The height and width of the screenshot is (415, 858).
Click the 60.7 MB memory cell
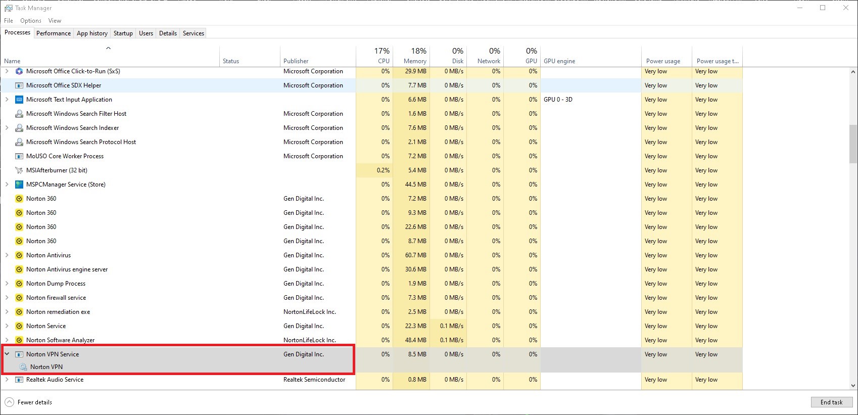(411, 255)
